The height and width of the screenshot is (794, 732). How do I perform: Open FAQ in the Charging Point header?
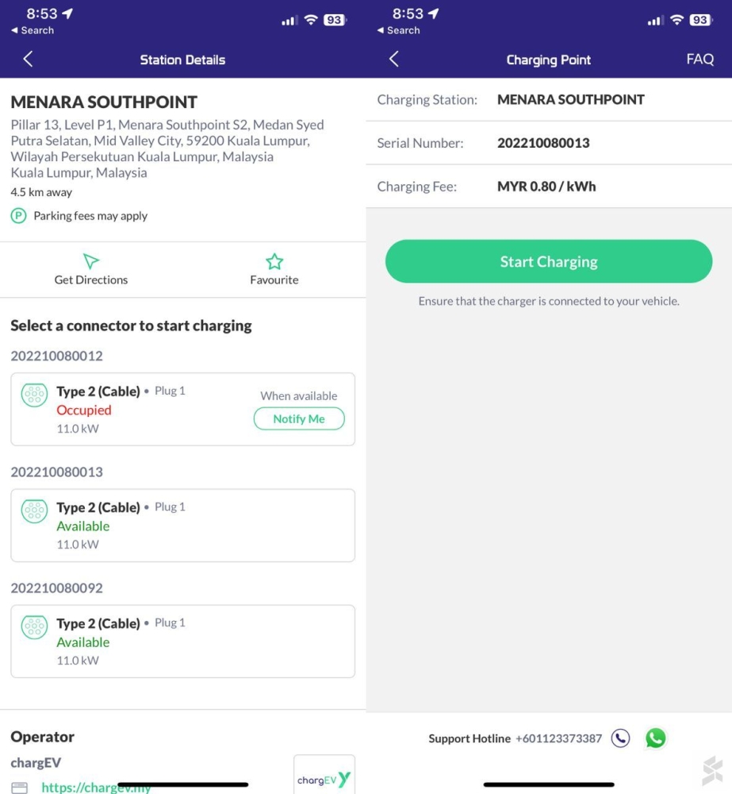coord(699,60)
